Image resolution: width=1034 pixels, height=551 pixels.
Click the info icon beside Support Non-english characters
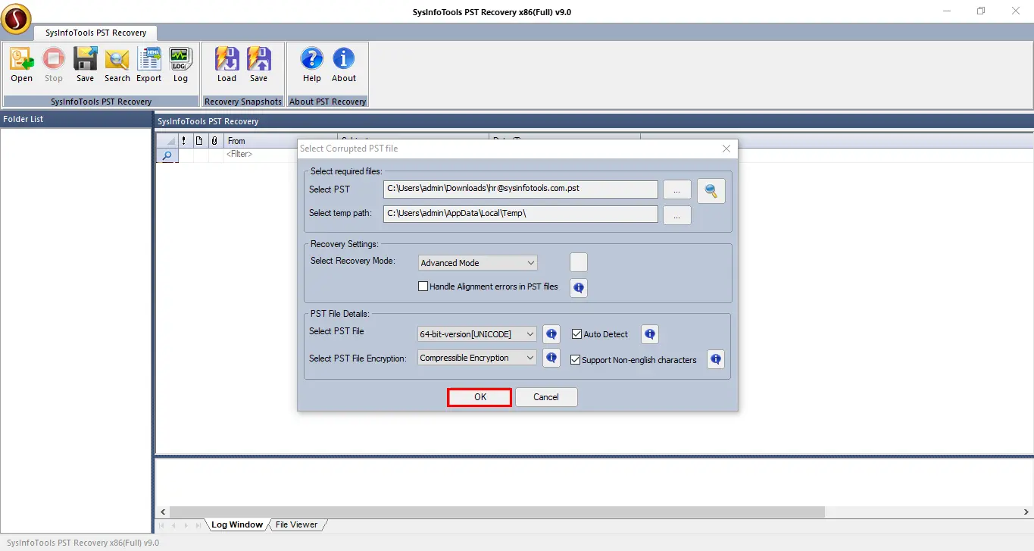pyautogui.click(x=716, y=359)
